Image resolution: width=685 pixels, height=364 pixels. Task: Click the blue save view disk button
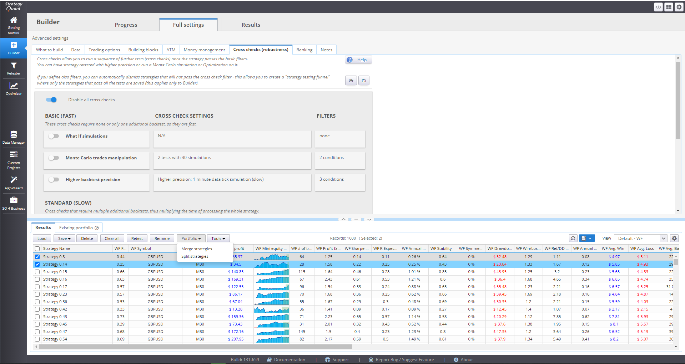click(x=583, y=238)
